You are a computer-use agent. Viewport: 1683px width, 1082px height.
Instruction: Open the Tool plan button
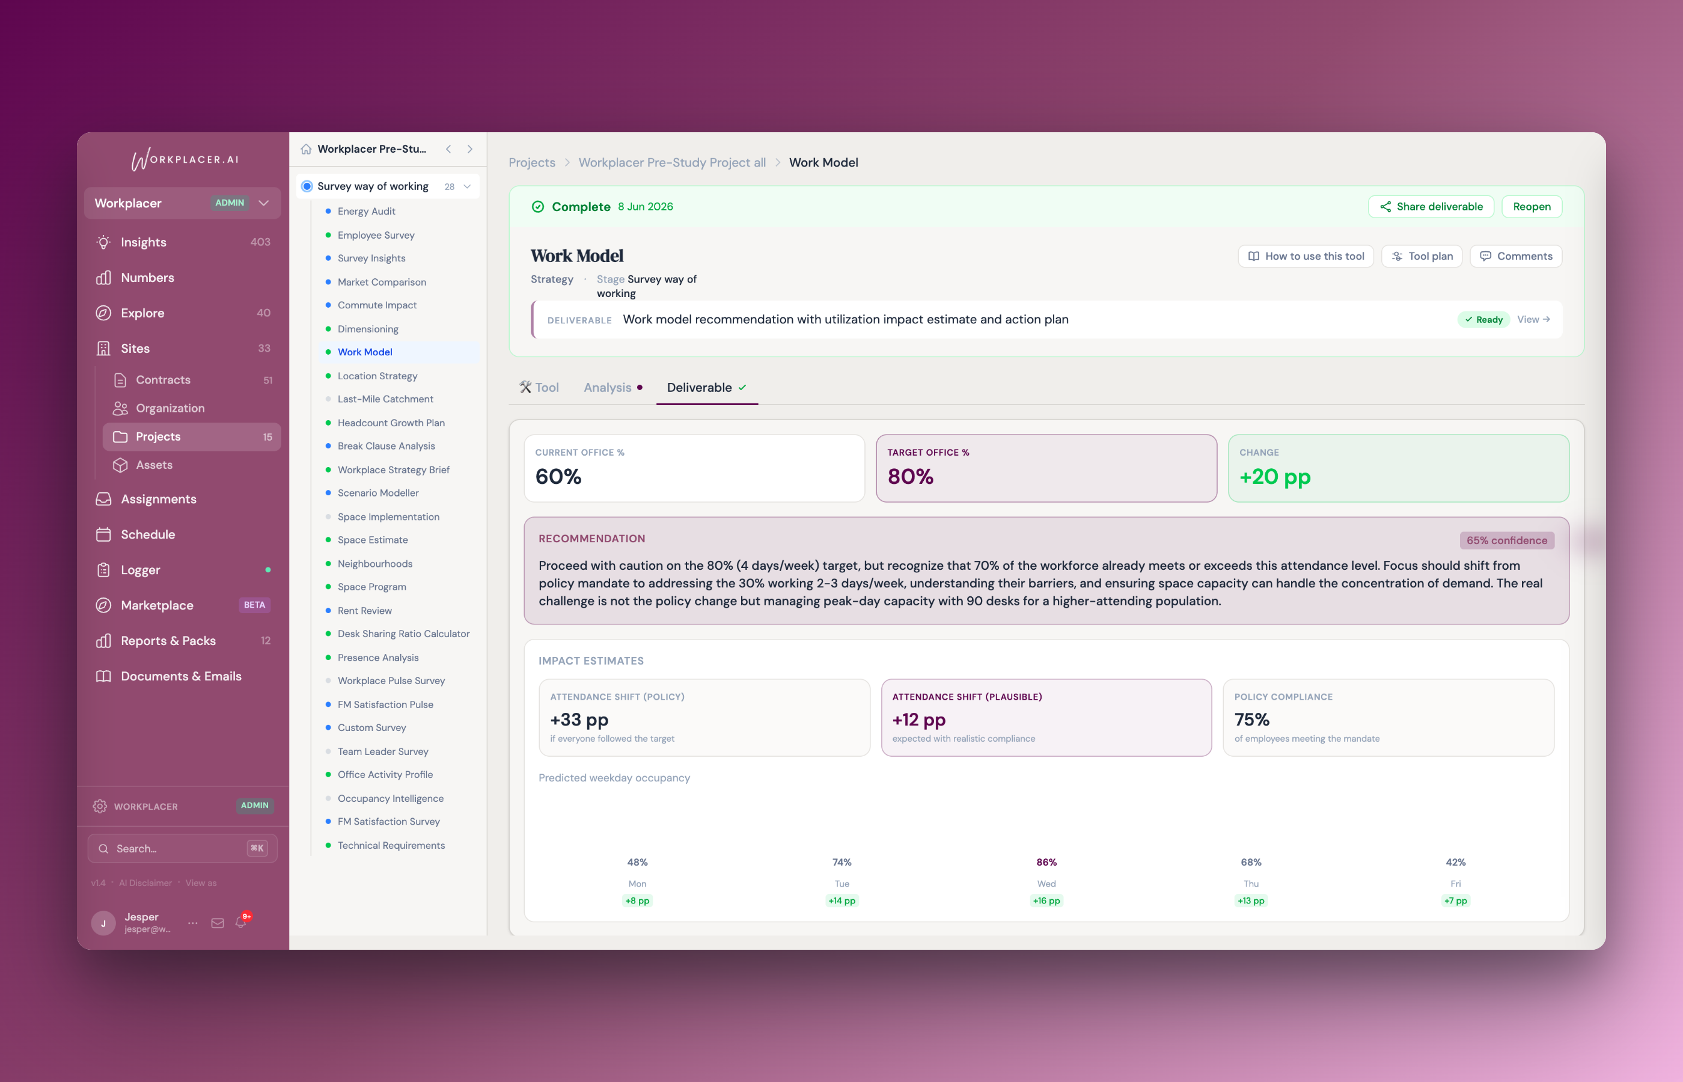pyautogui.click(x=1422, y=257)
